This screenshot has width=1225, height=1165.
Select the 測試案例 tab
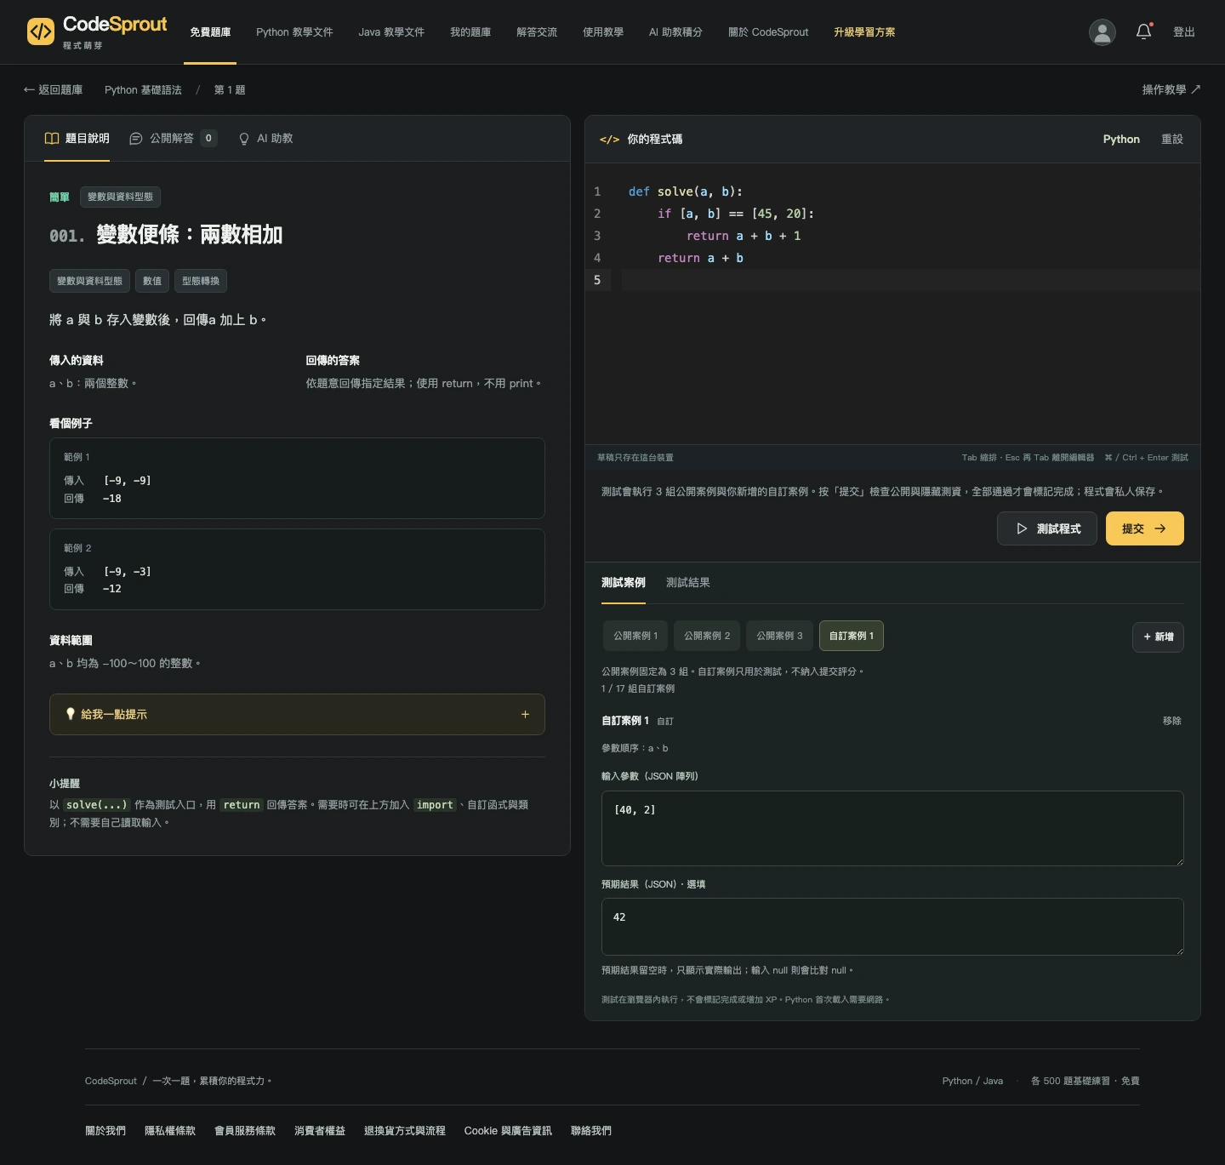(x=624, y=583)
